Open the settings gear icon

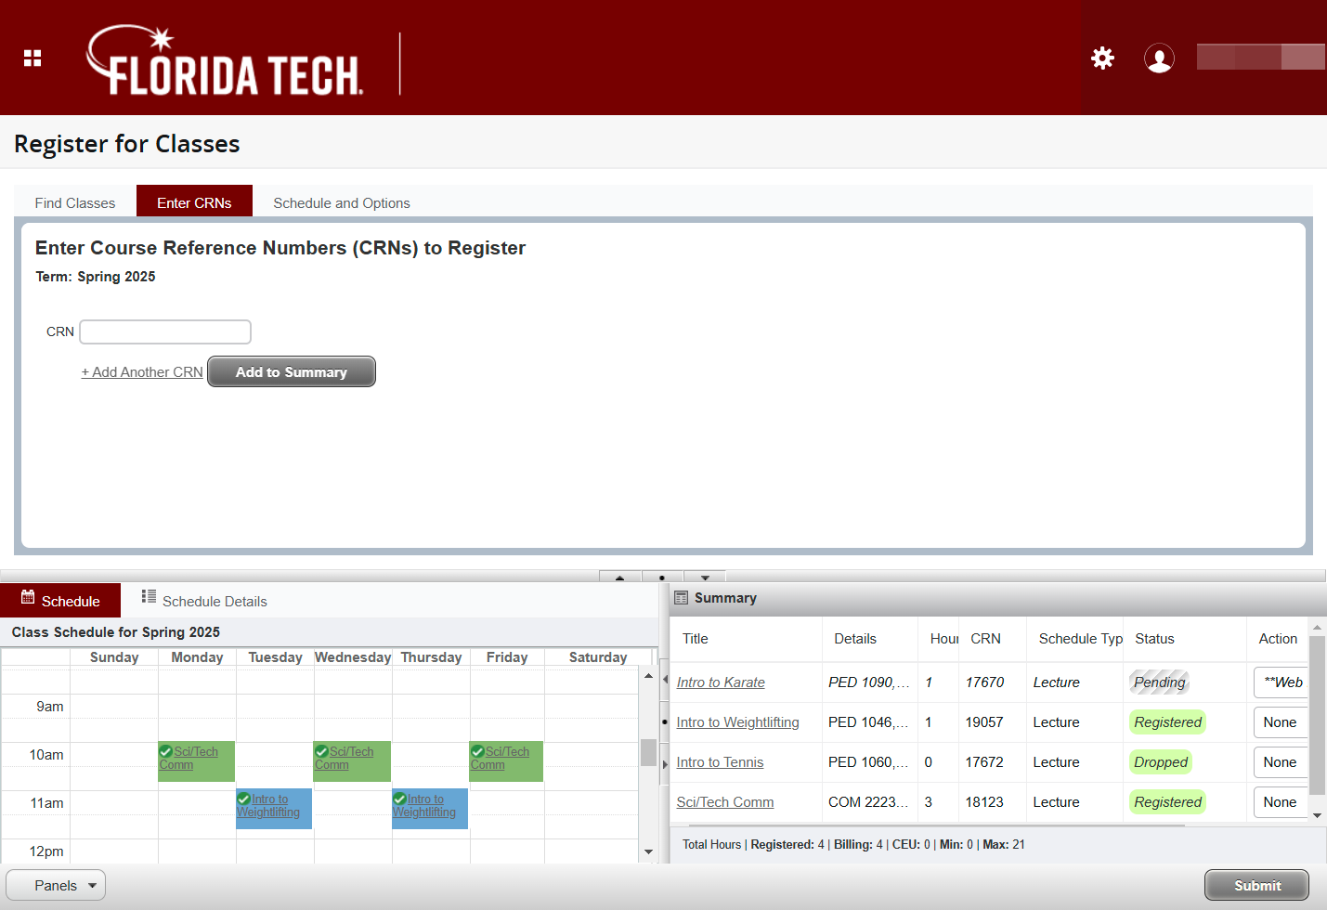(x=1102, y=58)
